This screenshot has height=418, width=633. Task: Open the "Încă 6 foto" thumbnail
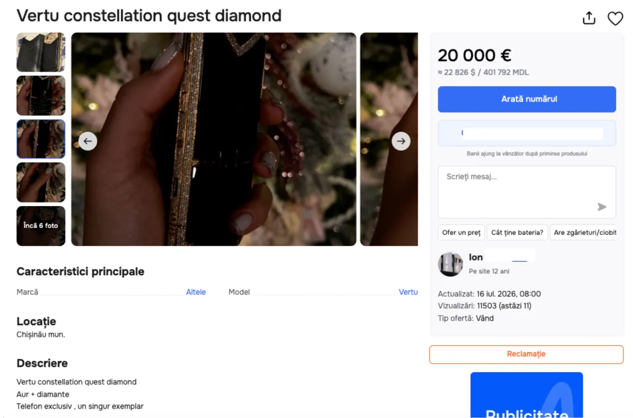click(x=41, y=226)
